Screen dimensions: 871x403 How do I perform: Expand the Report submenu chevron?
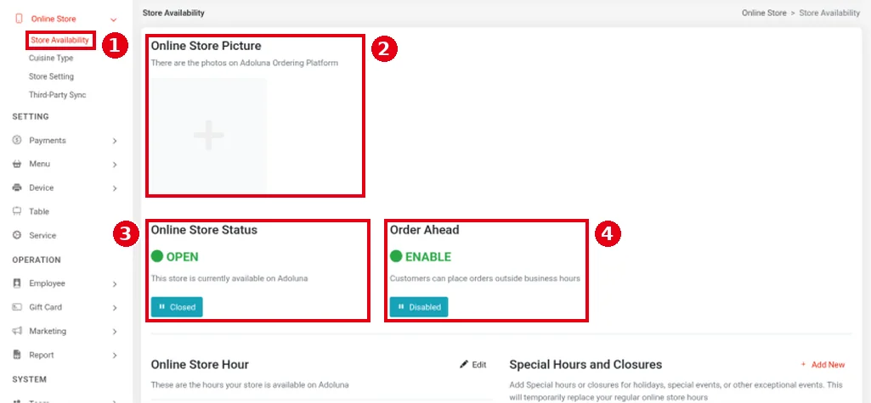click(115, 355)
